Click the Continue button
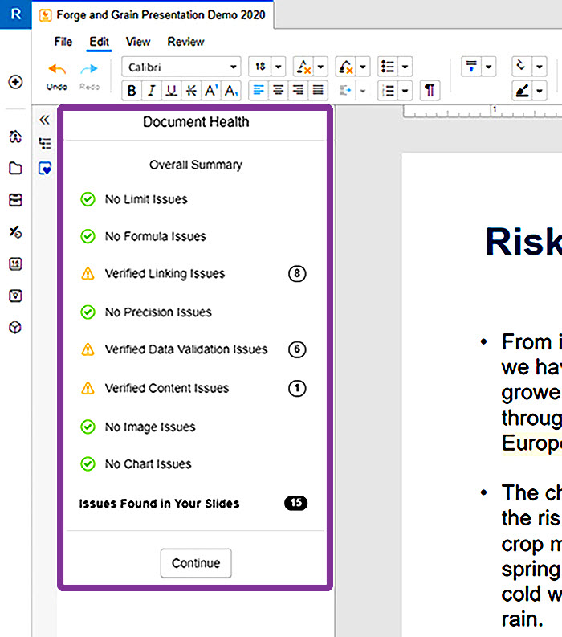 196,563
